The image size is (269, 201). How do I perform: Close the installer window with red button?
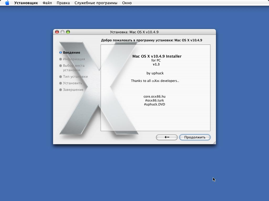pyautogui.click(x=57, y=32)
